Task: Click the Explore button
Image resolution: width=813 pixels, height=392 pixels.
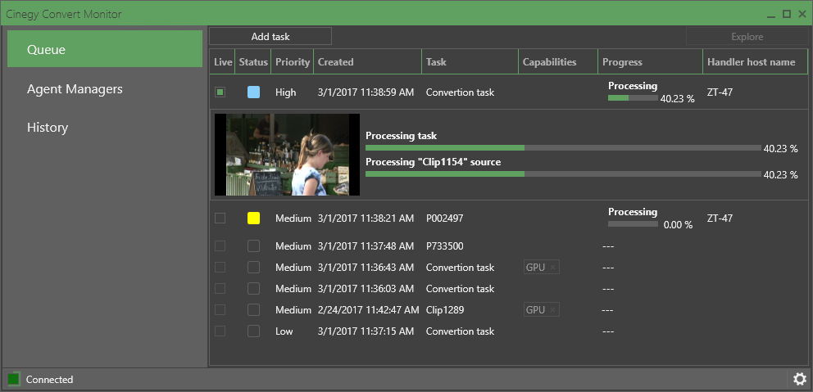Action: pos(747,36)
